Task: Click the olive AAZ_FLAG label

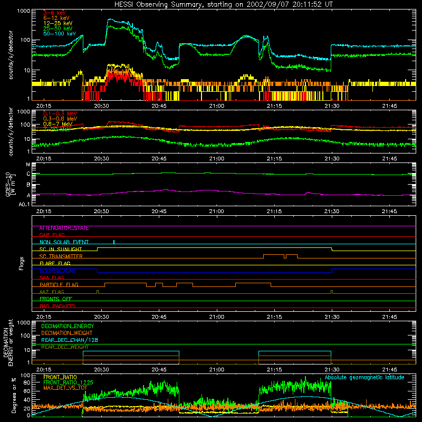Action: [x=52, y=292]
